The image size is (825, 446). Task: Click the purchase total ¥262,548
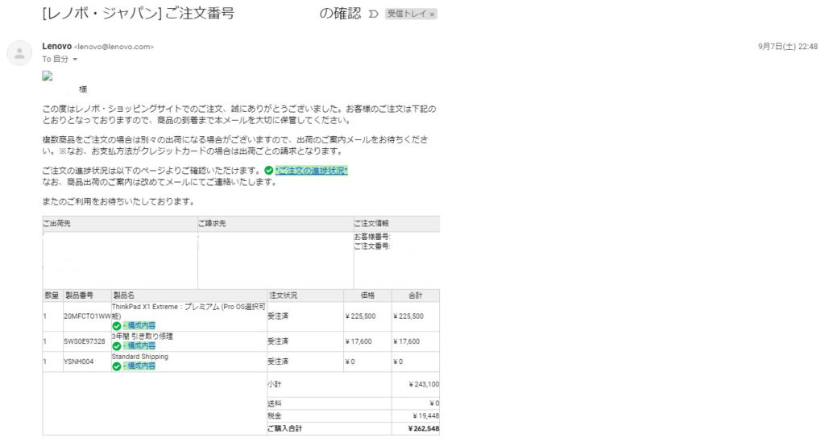pos(424,428)
